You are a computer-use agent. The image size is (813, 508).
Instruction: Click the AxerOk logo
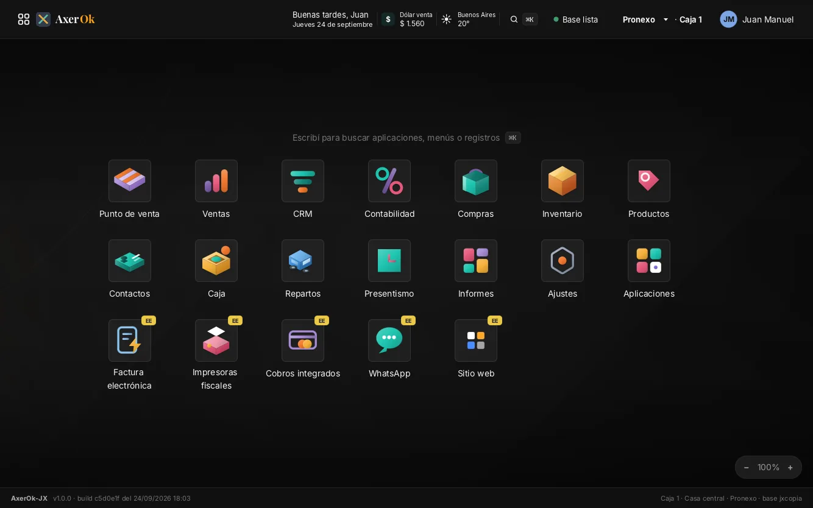pyautogui.click(x=66, y=19)
